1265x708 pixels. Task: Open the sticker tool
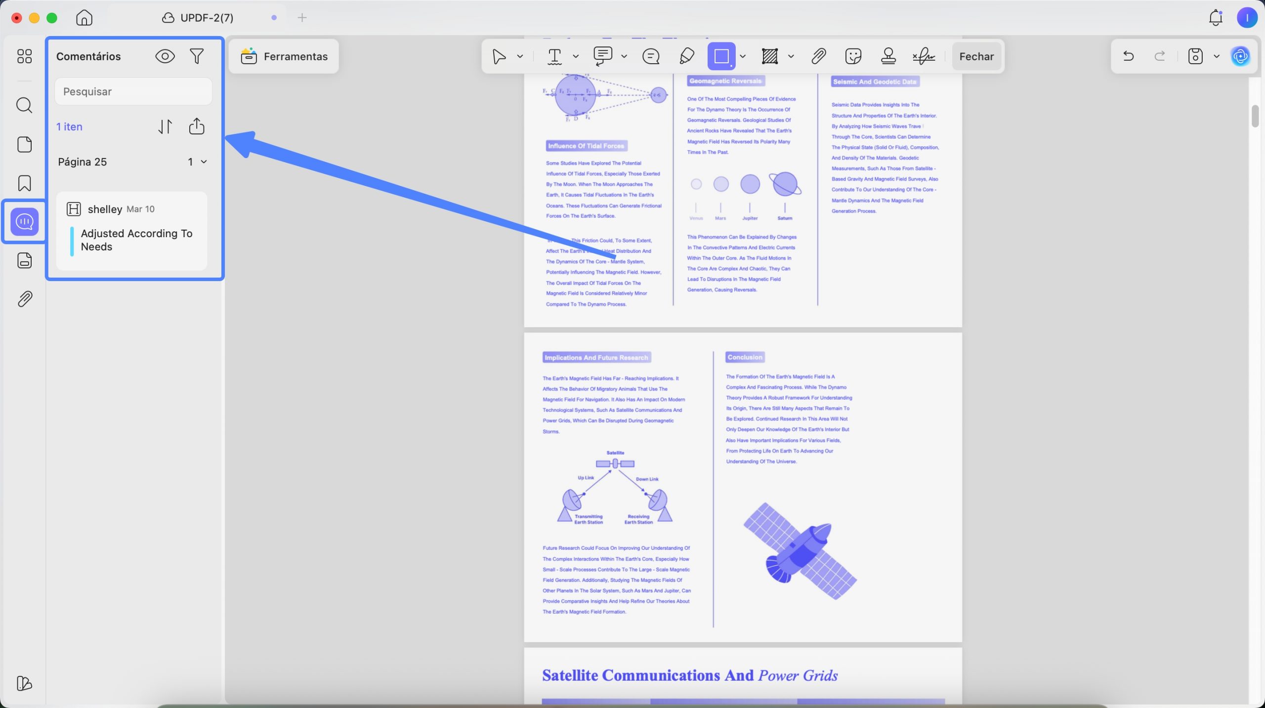[x=853, y=56]
